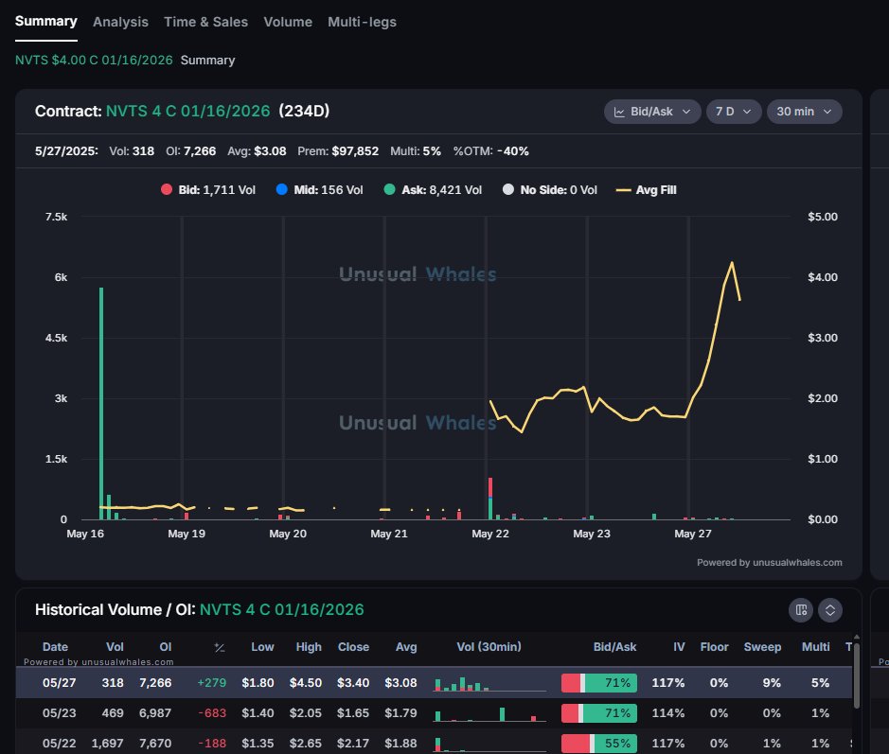Viewport: 889px width, 754px height.
Task: Click the plus/minus change column header icon
Action: 220,647
